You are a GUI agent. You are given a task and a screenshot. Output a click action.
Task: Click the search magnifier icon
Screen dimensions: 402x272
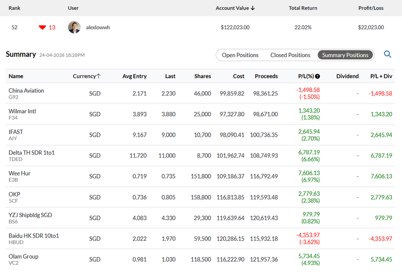(387, 54)
